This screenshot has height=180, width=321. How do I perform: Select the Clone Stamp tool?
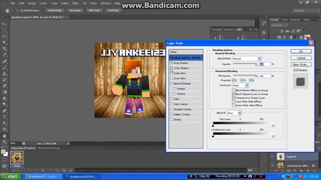[x=5, y=73]
